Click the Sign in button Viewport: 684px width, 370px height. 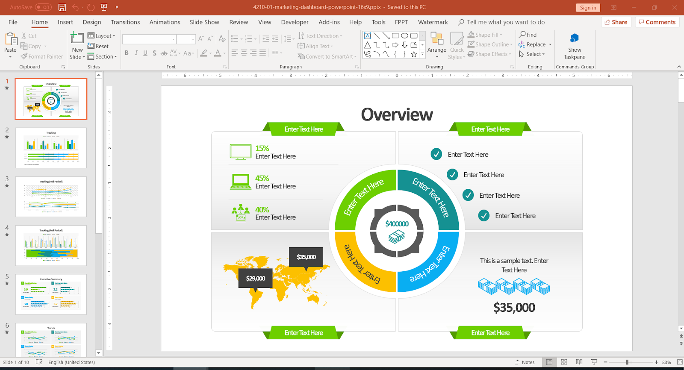pyautogui.click(x=588, y=8)
